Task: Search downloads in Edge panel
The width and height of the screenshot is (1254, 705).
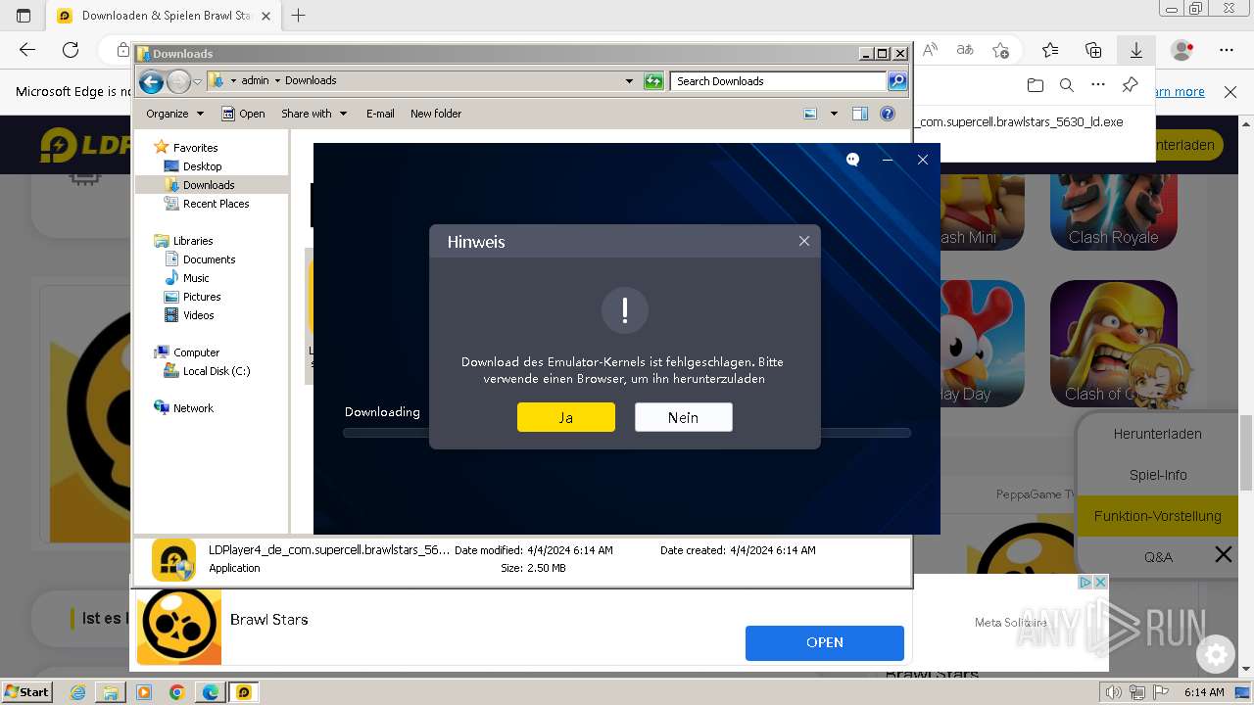Action: [x=1066, y=85]
